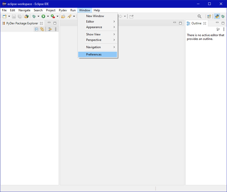Open Outline view's three-dot View Menu
227x192 pixels.
coord(224,29)
